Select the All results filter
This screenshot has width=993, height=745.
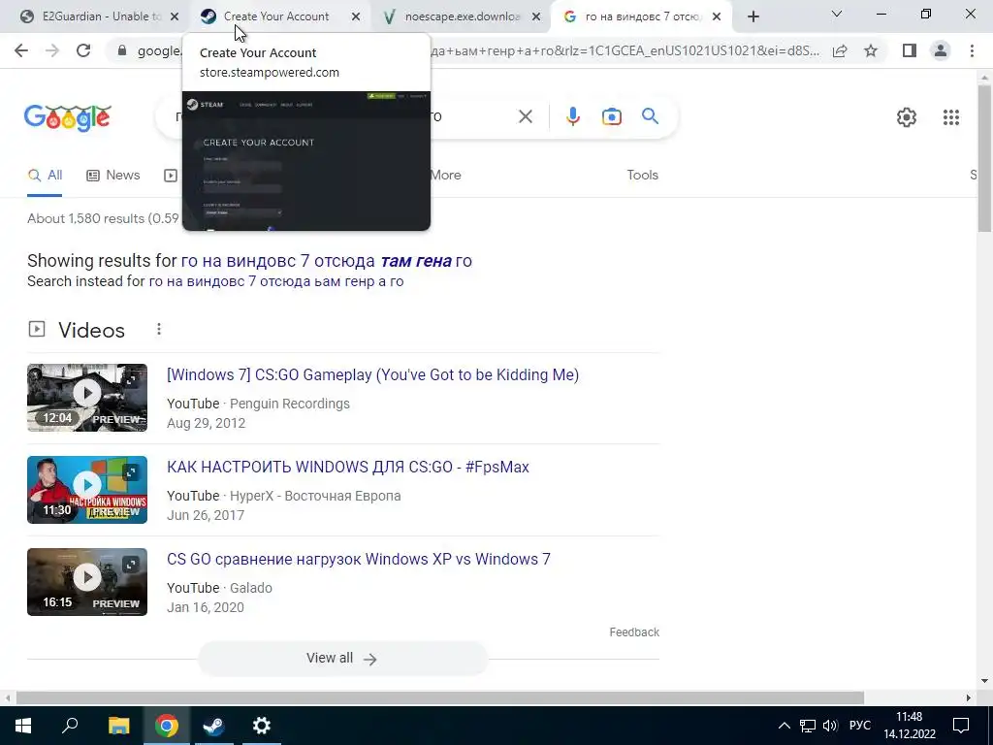[45, 176]
